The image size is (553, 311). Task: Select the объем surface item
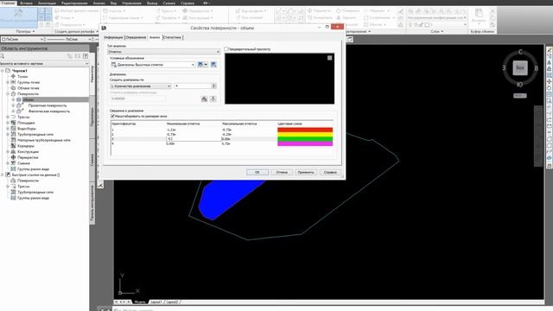pos(28,100)
